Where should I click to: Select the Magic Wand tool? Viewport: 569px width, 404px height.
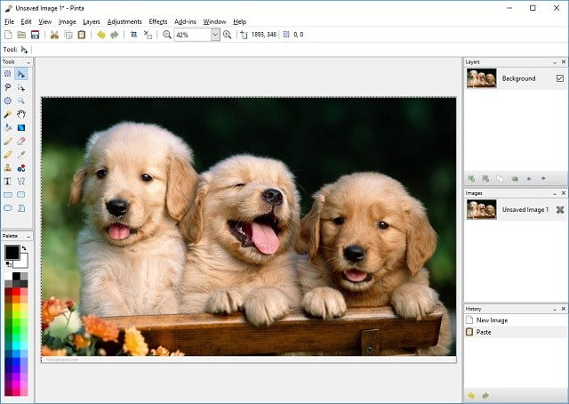pos(8,115)
